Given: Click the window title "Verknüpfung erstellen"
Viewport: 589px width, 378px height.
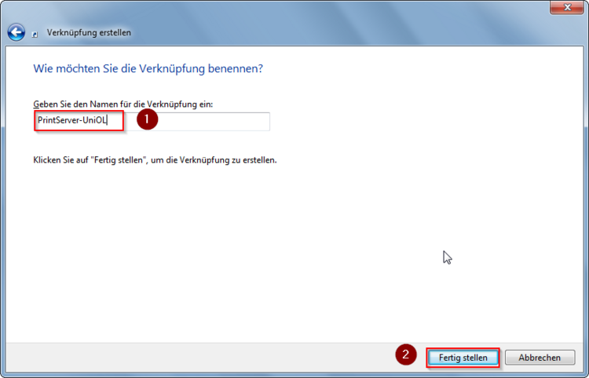Looking at the screenshot, I should (x=89, y=33).
